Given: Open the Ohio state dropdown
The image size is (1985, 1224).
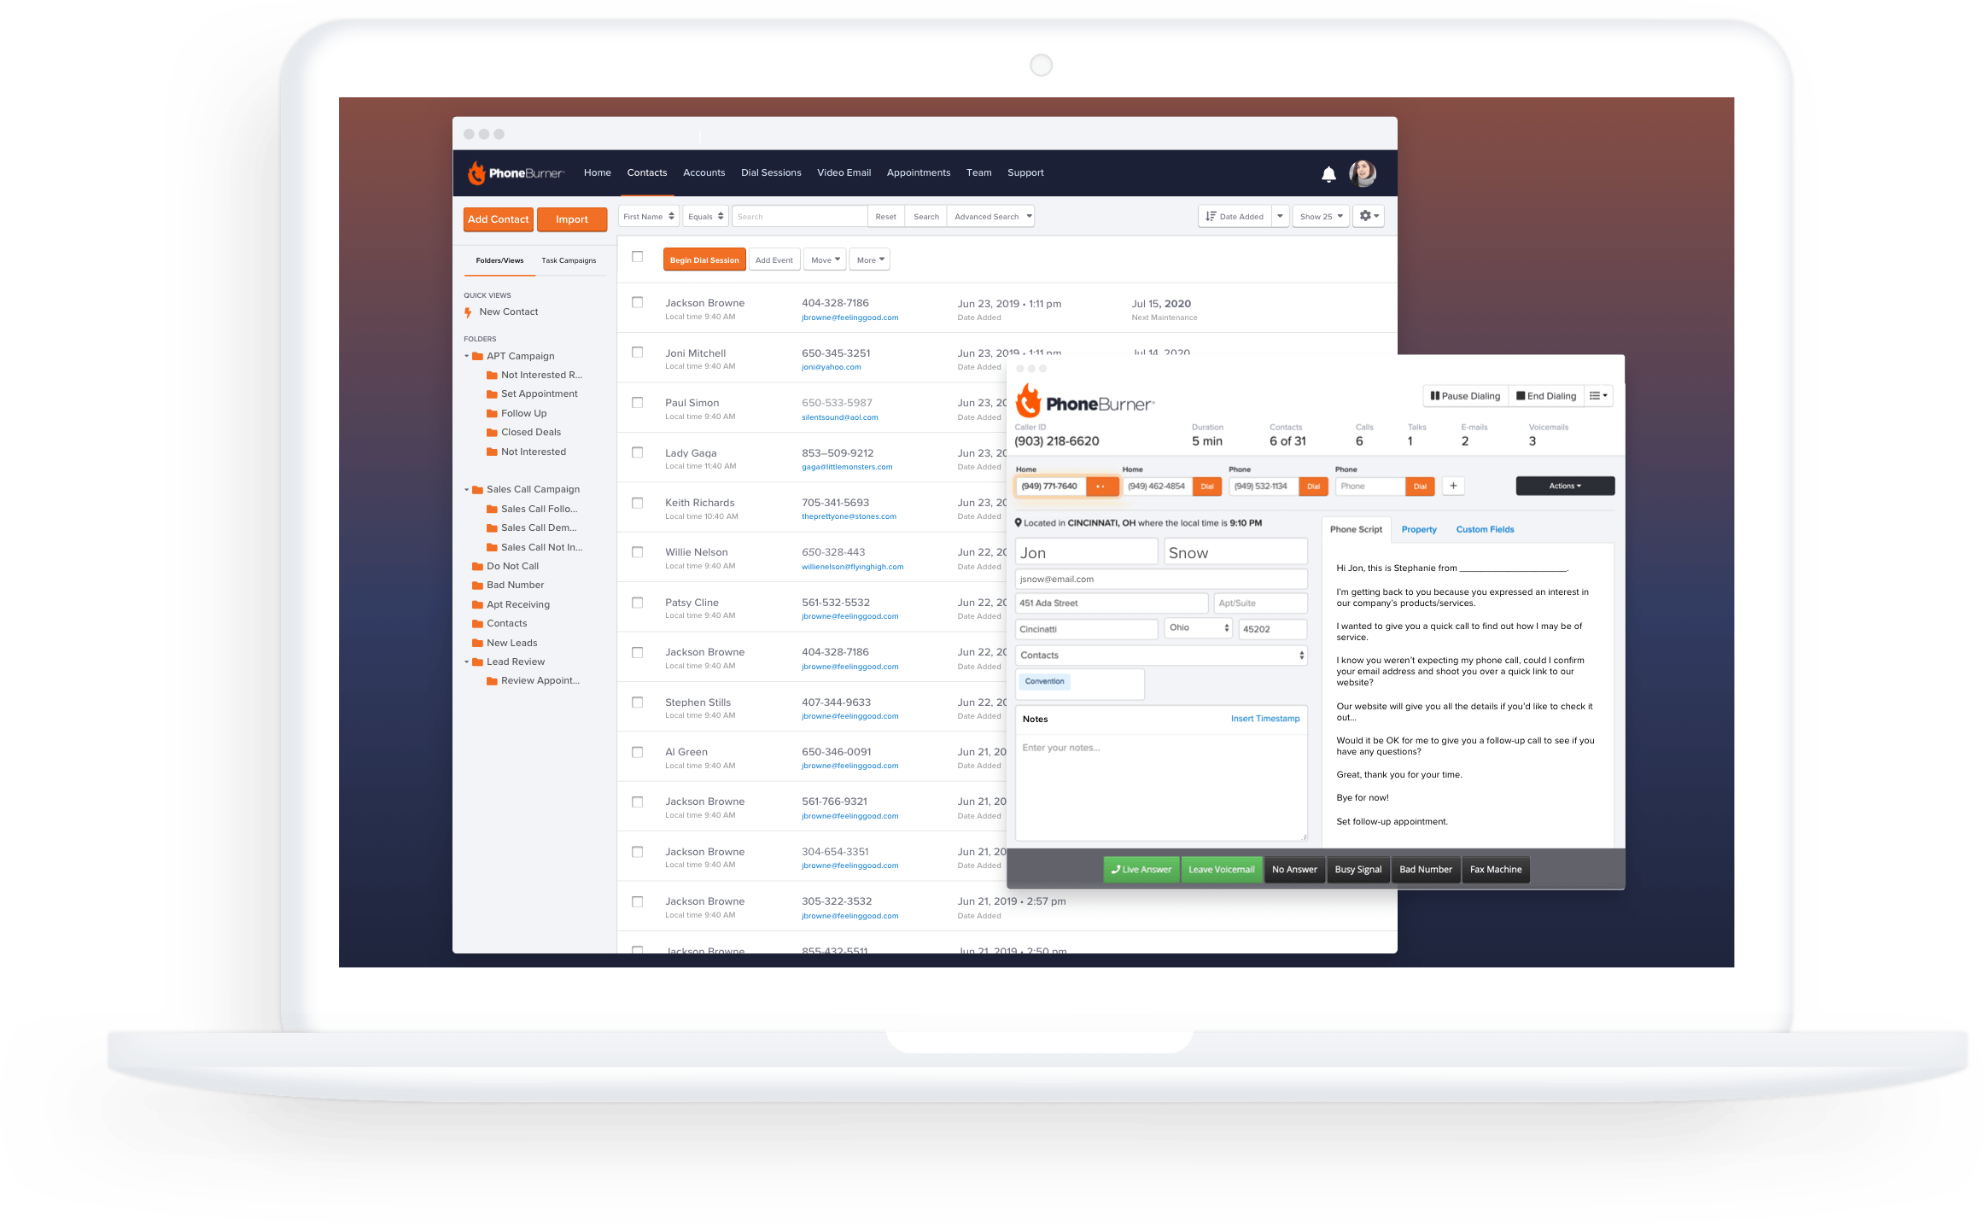Looking at the screenshot, I should pos(1198,627).
